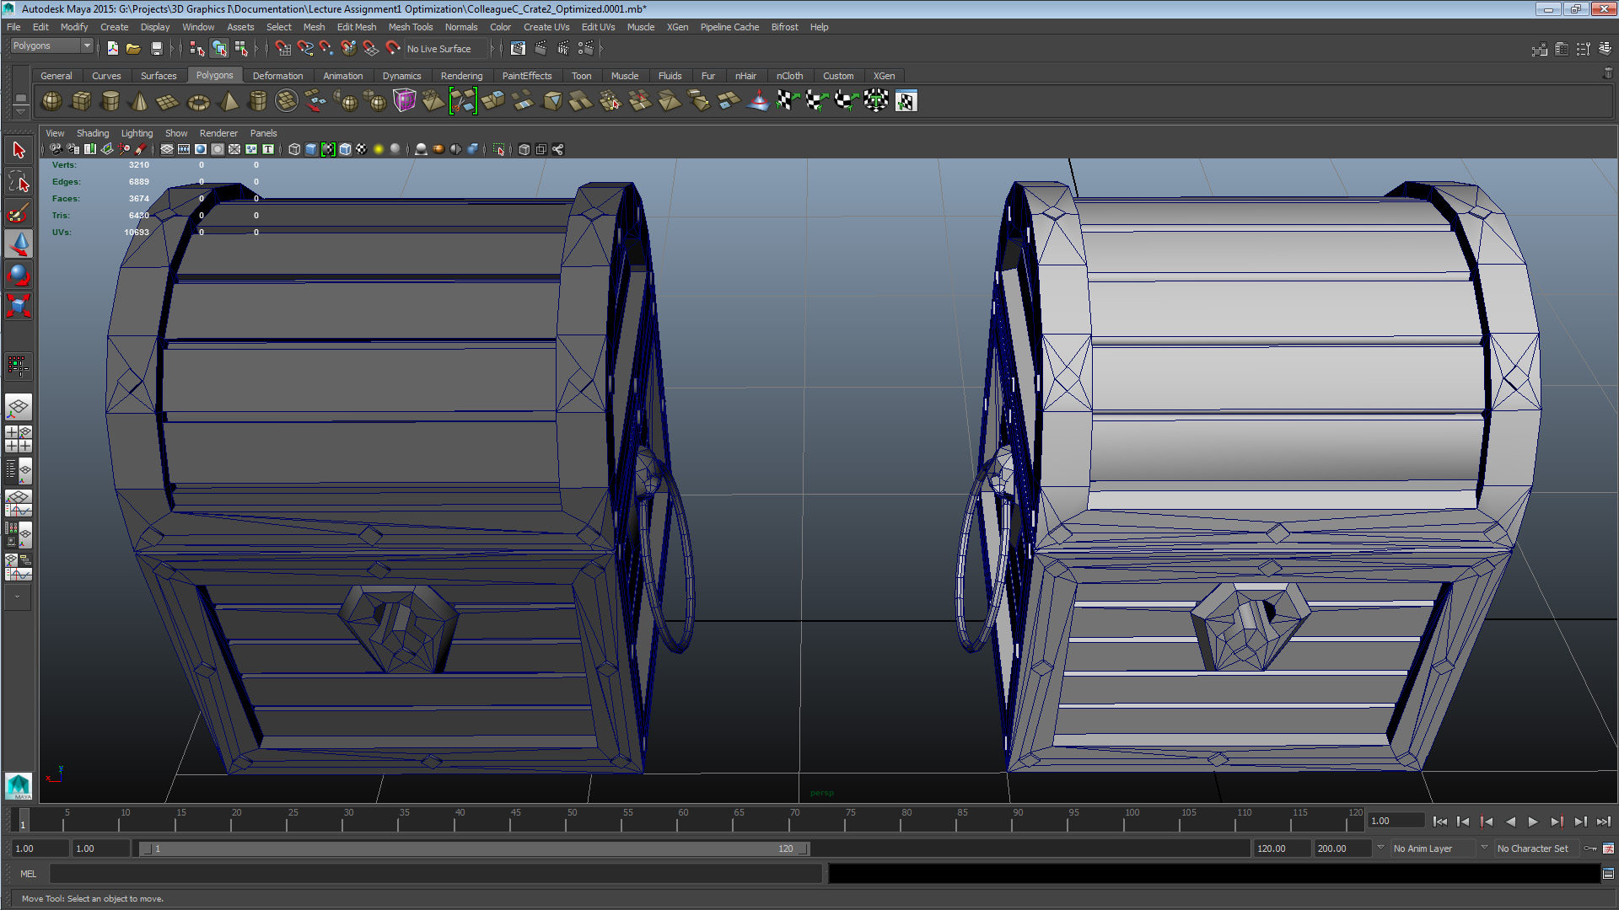Open the Polygons menu set dropdown
The height and width of the screenshot is (910, 1619).
[x=86, y=45]
